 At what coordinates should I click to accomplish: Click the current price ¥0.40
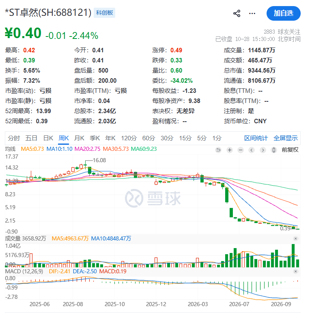(x=23, y=33)
